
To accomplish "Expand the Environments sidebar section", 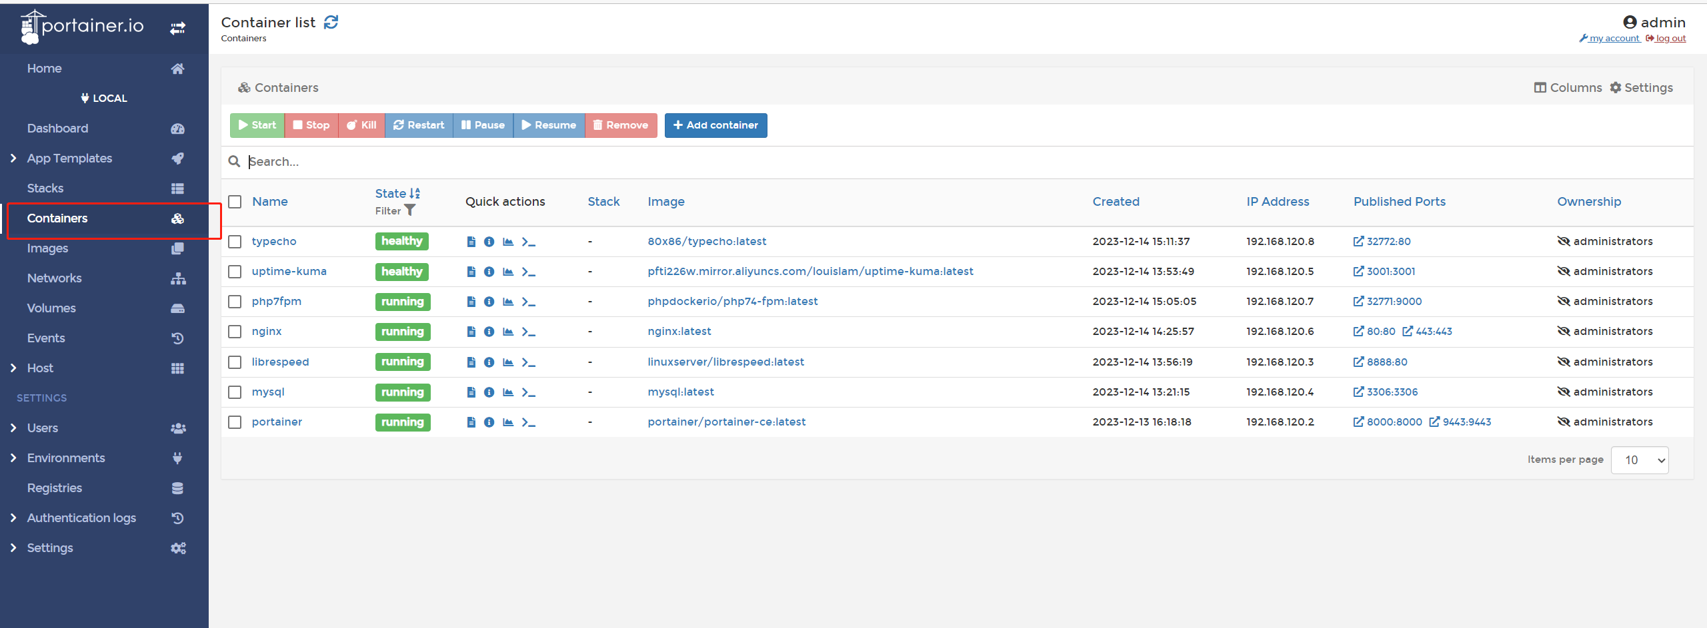I will coord(13,458).
